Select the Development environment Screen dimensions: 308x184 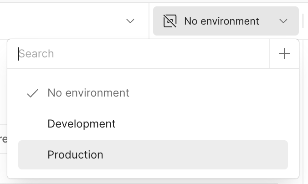pos(82,124)
